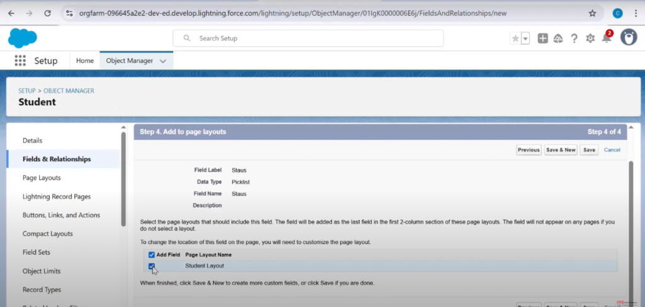The image size is (645, 307).
Task: Uncheck the Student Layout checkbox
Action: (152, 266)
